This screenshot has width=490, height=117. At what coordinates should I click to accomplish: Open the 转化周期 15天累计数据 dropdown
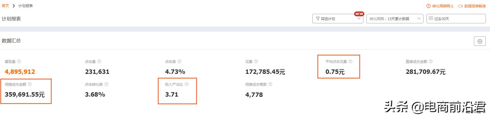pyautogui.click(x=395, y=19)
